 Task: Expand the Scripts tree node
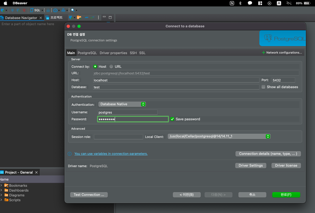[1, 200]
